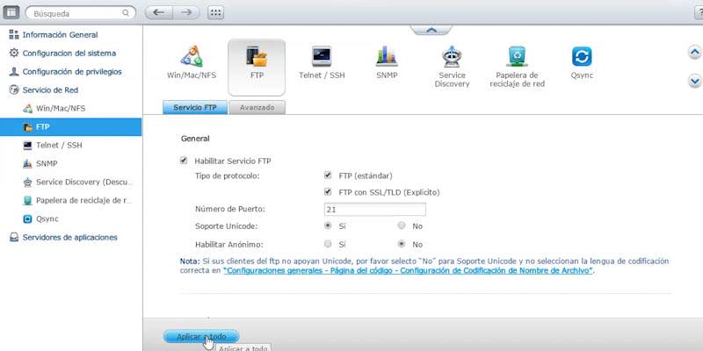The image size is (703, 351).
Task: Open Papelera de reciclaje de red icon
Action: [x=517, y=67]
